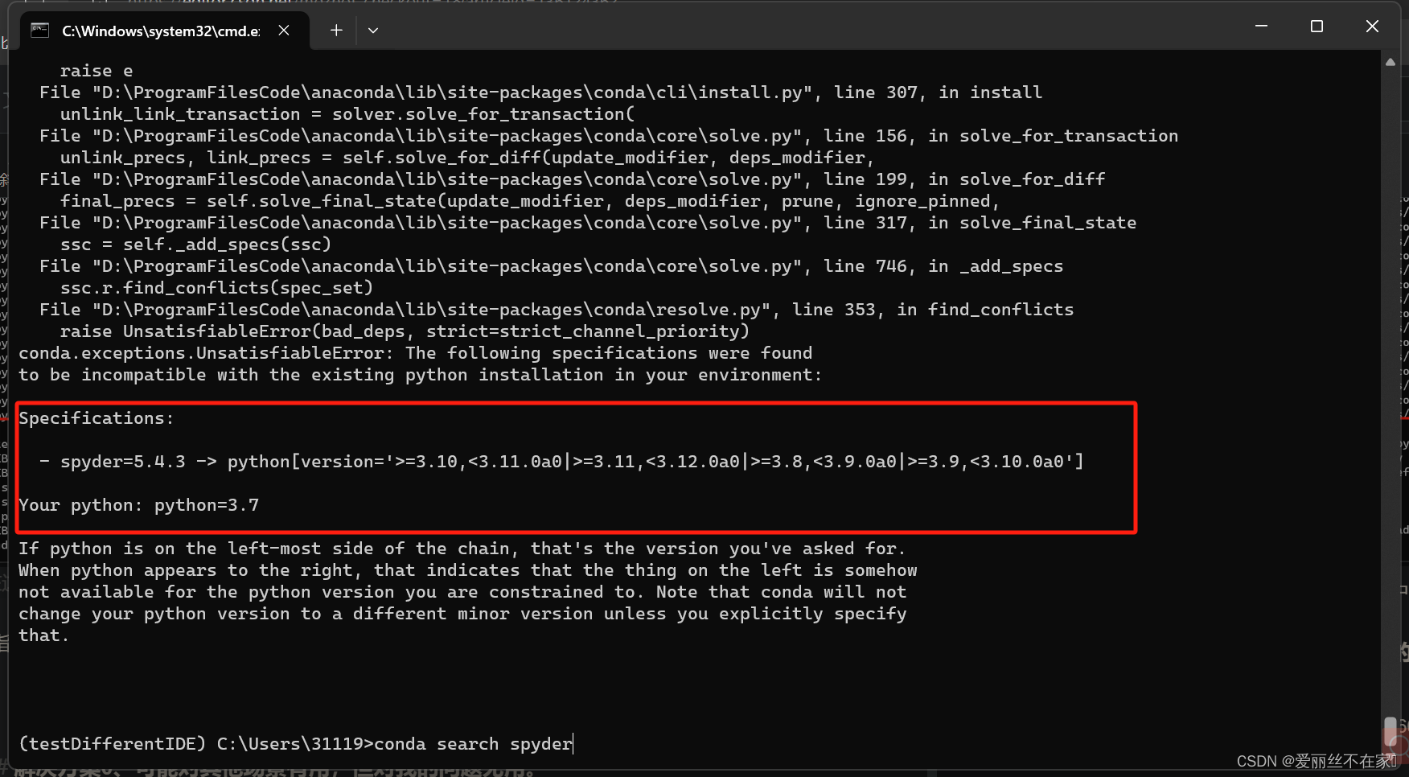1409x777 pixels.
Task: Click the cmd icon in the tab
Action: click(39, 31)
